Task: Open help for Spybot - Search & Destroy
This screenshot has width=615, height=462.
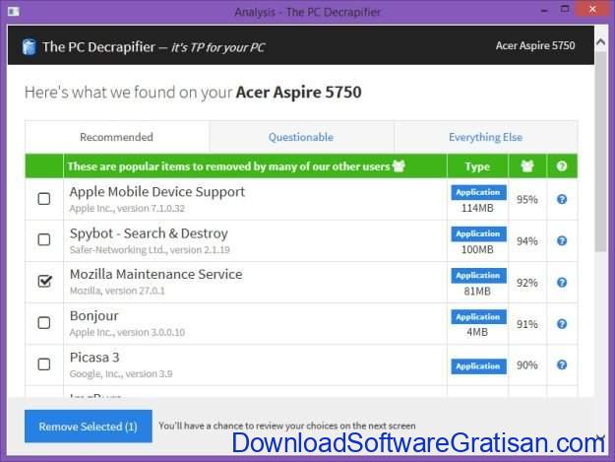Action: [x=562, y=240]
